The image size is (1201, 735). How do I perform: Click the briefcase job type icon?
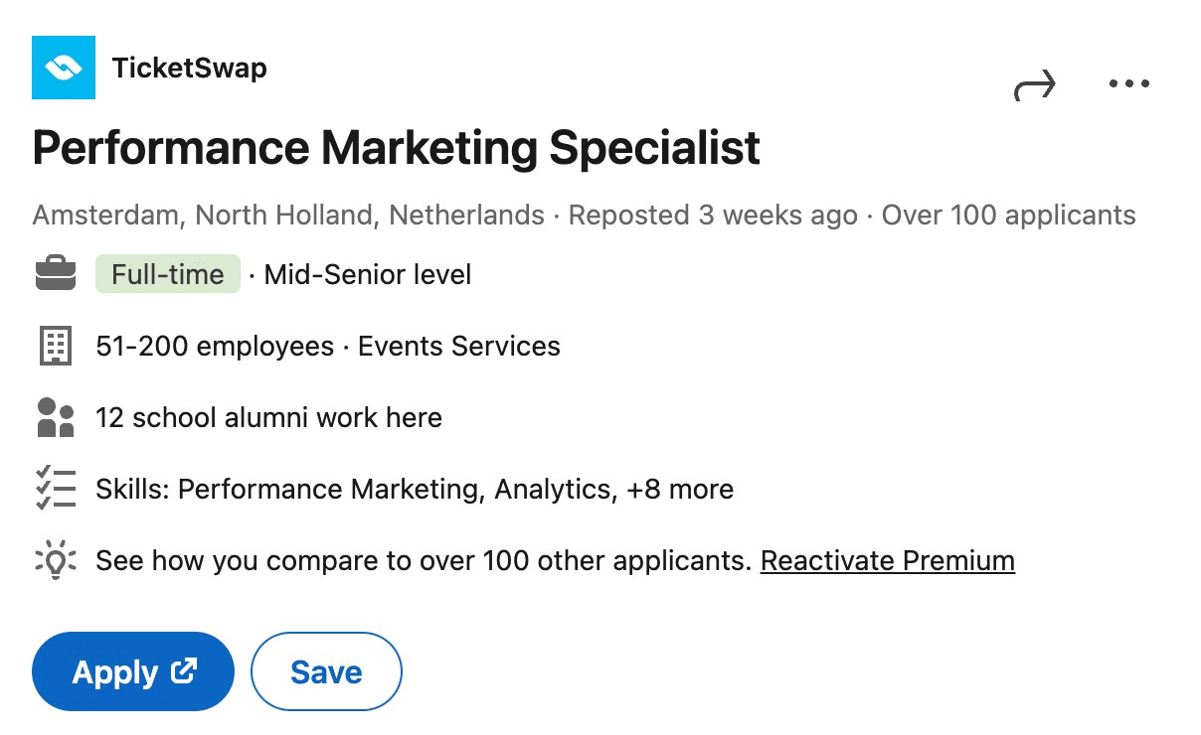(x=56, y=273)
